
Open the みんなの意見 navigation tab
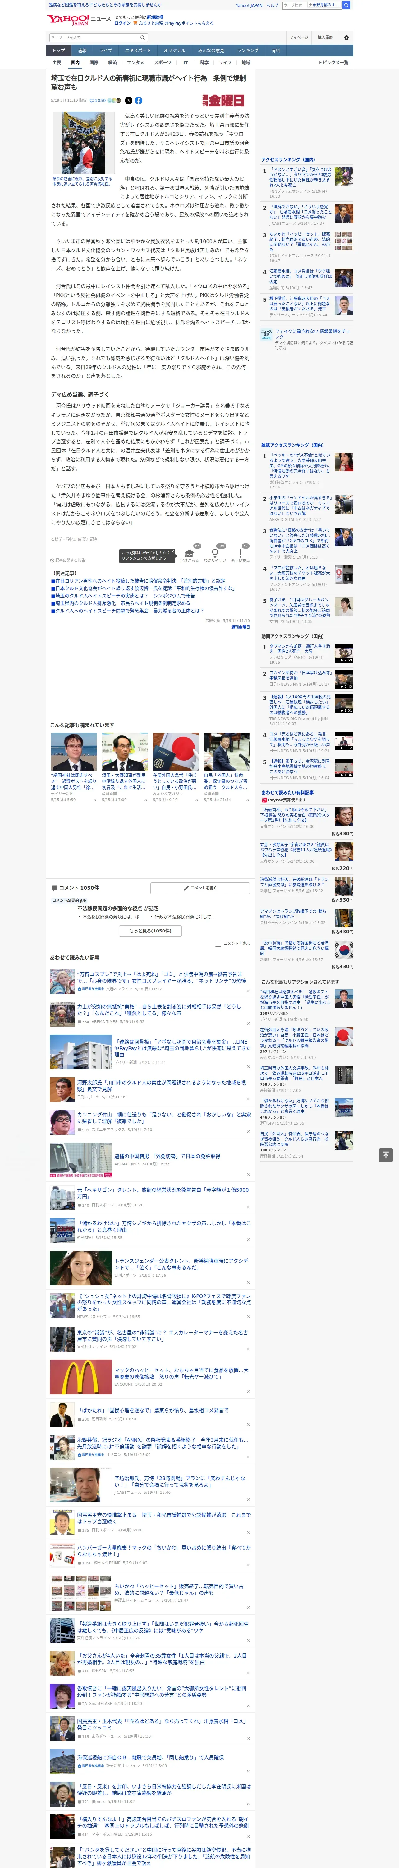[x=211, y=51]
